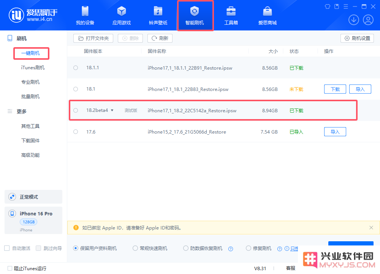
Task: Click help icon beside 防数据恢复刷机
Action: pos(231,249)
